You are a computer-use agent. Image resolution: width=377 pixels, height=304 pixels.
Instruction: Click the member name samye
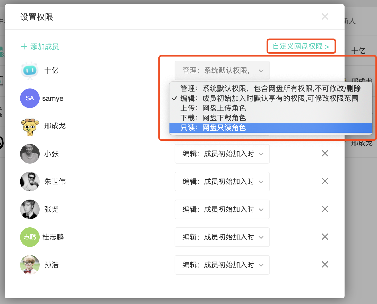(53, 99)
